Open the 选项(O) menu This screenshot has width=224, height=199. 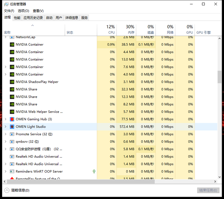click(24, 11)
